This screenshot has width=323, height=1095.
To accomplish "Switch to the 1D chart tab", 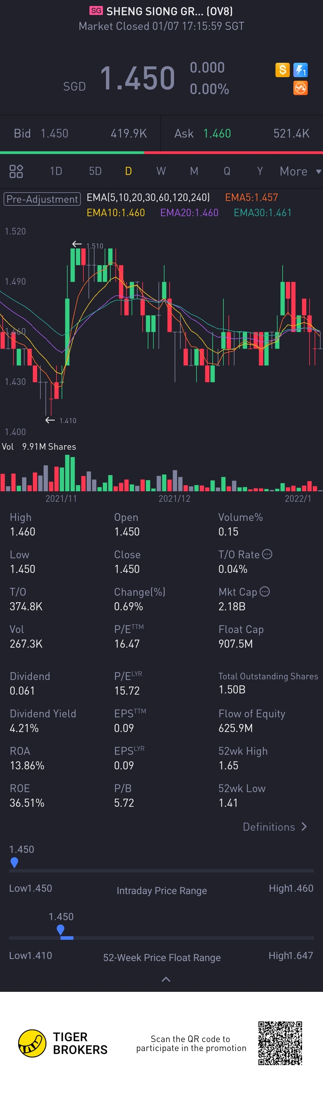I will [56, 171].
